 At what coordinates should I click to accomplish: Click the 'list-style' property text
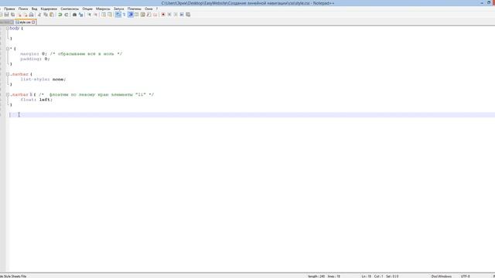pyautogui.click(x=34, y=80)
